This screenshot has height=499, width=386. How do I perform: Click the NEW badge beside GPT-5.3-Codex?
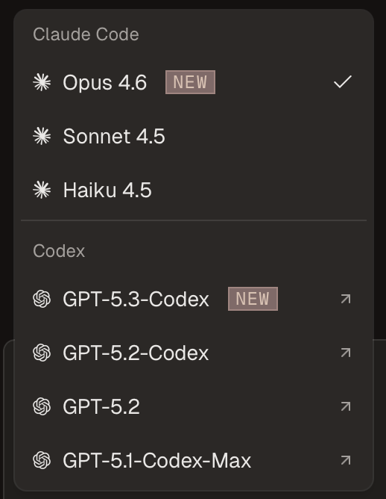(253, 299)
